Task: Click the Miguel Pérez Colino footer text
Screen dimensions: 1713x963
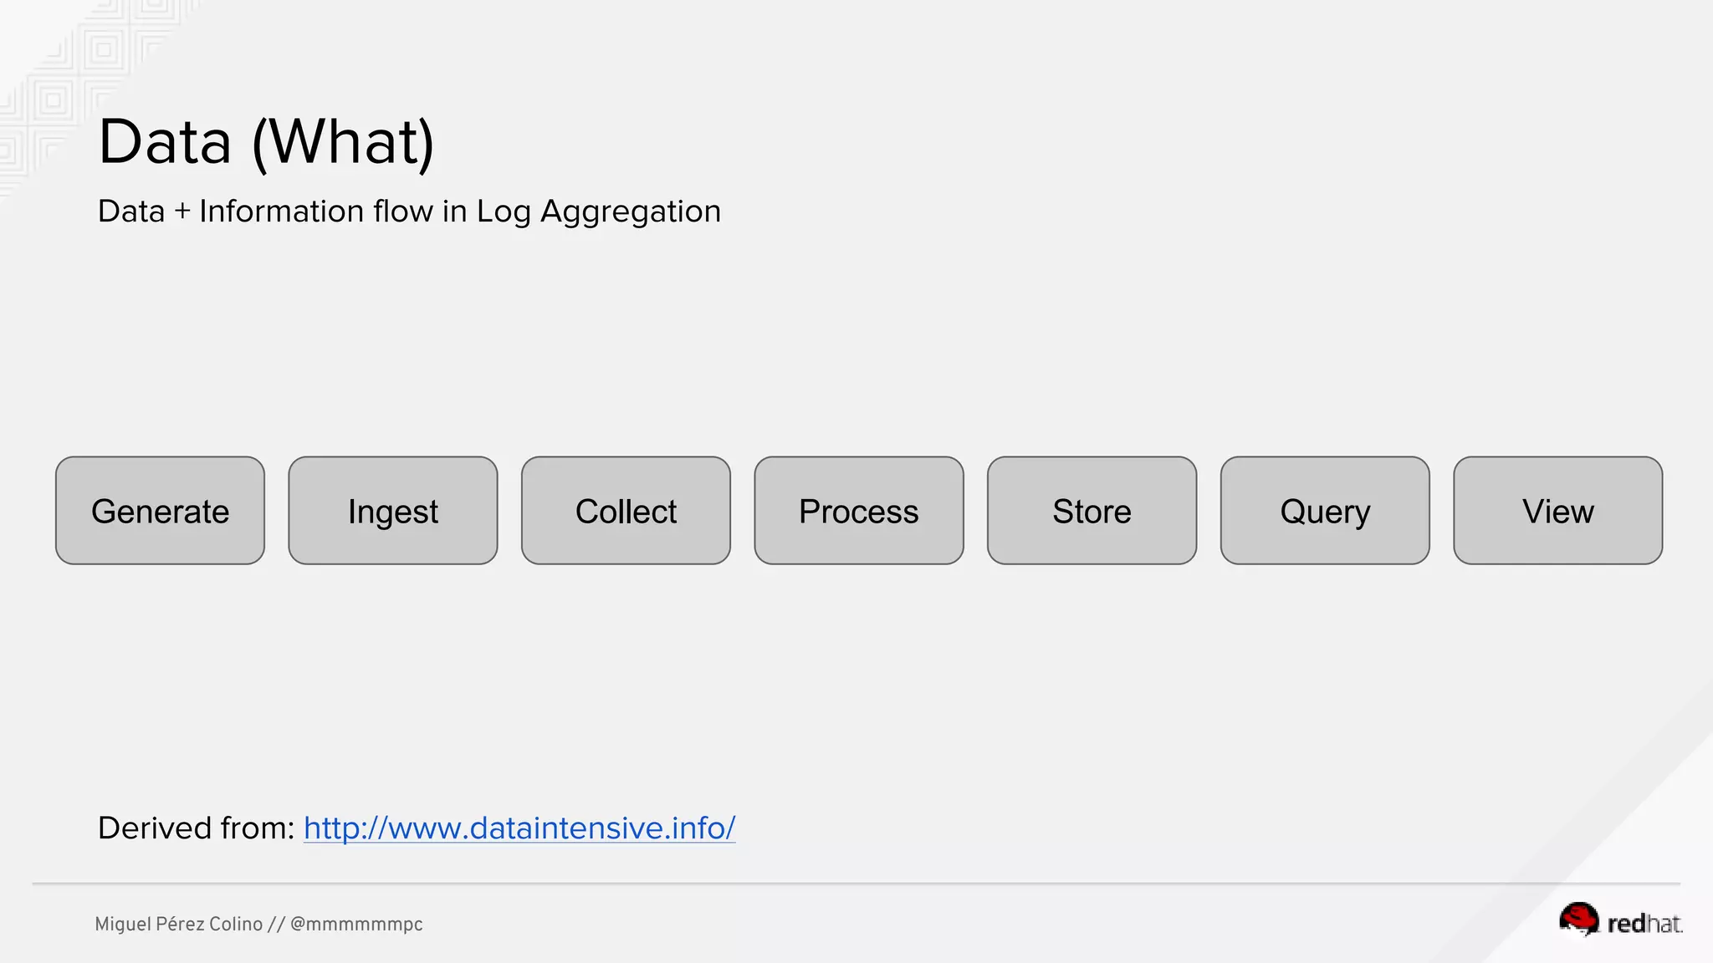Action: [x=178, y=925]
